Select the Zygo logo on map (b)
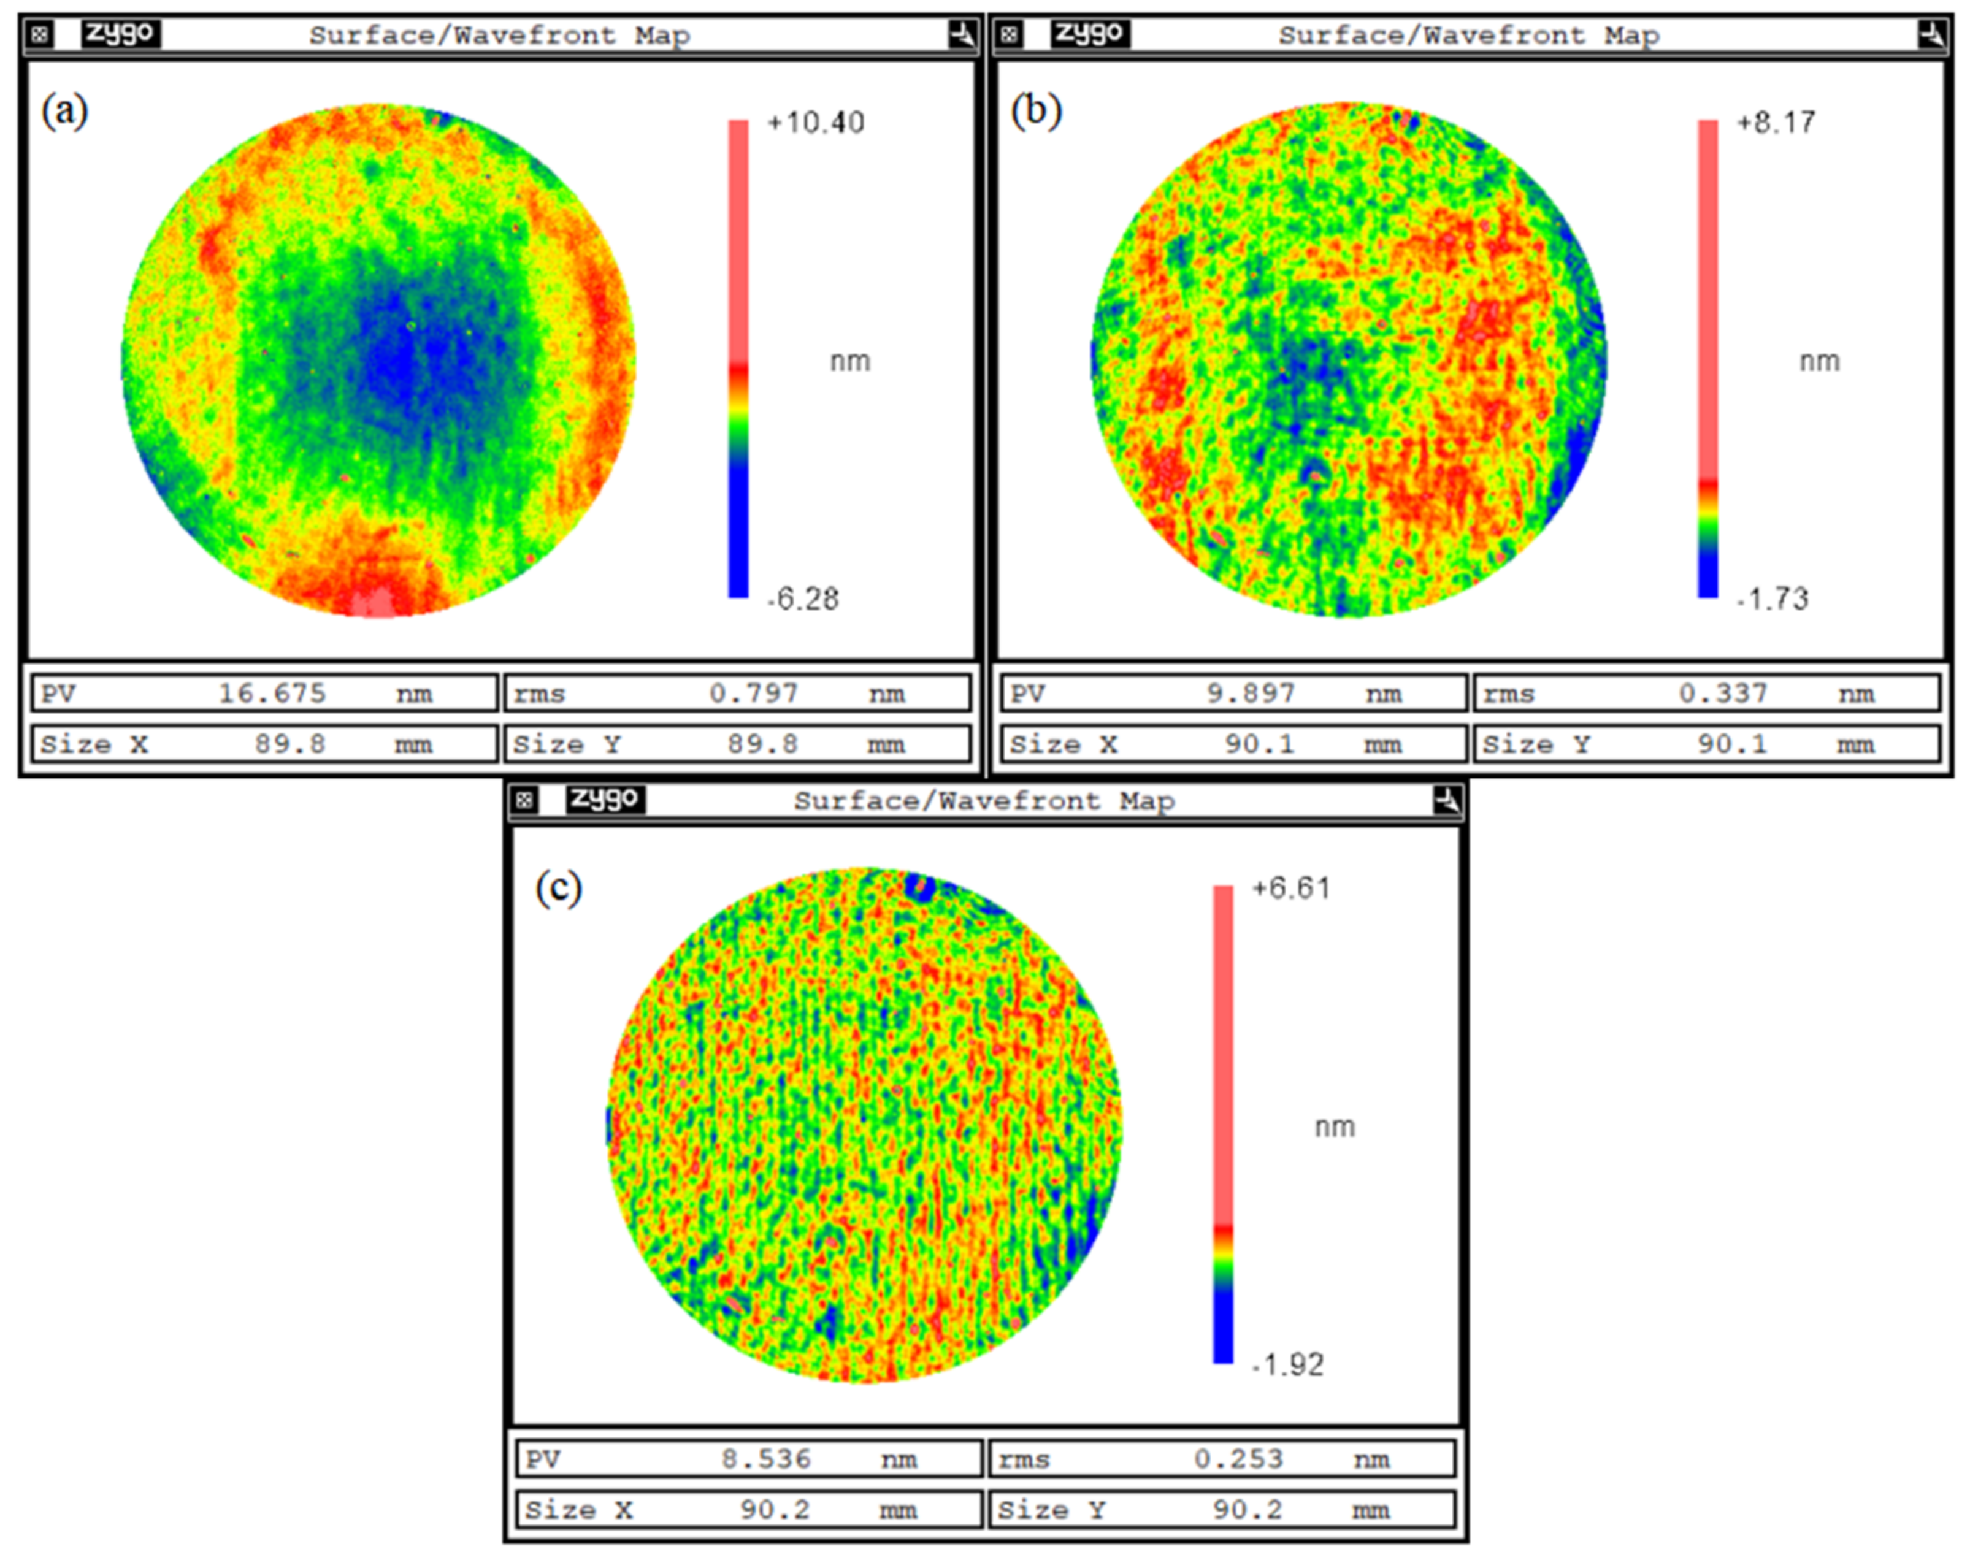 (x=1090, y=35)
